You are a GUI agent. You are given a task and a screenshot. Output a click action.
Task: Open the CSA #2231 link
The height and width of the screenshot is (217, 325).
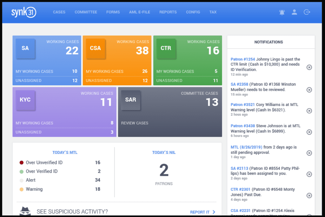241,211
